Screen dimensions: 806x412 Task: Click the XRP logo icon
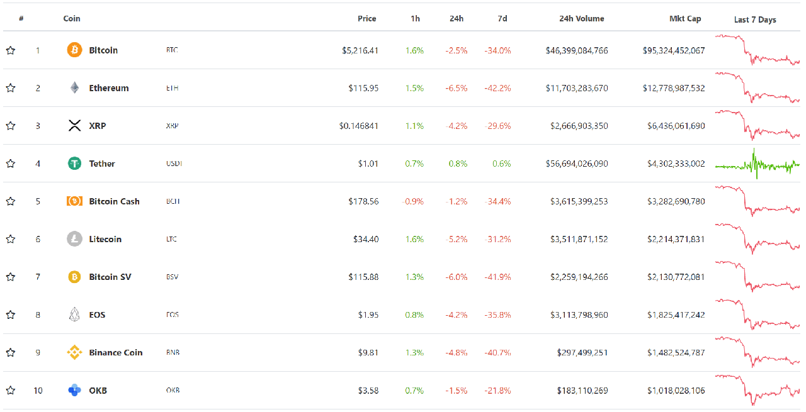point(74,126)
